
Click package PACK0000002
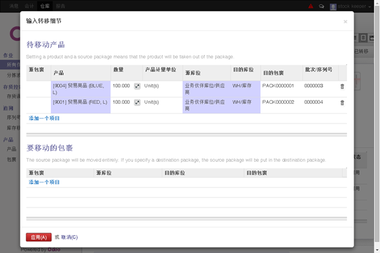pyautogui.click(x=278, y=102)
